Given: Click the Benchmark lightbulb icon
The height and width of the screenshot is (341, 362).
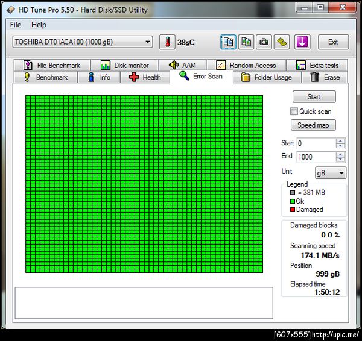Looking at the screenshot, I should [x=27, y=77].
